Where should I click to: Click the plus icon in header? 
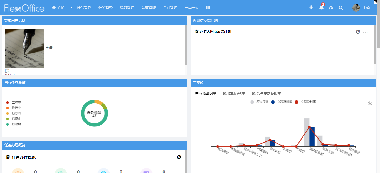tap(311, 7)
